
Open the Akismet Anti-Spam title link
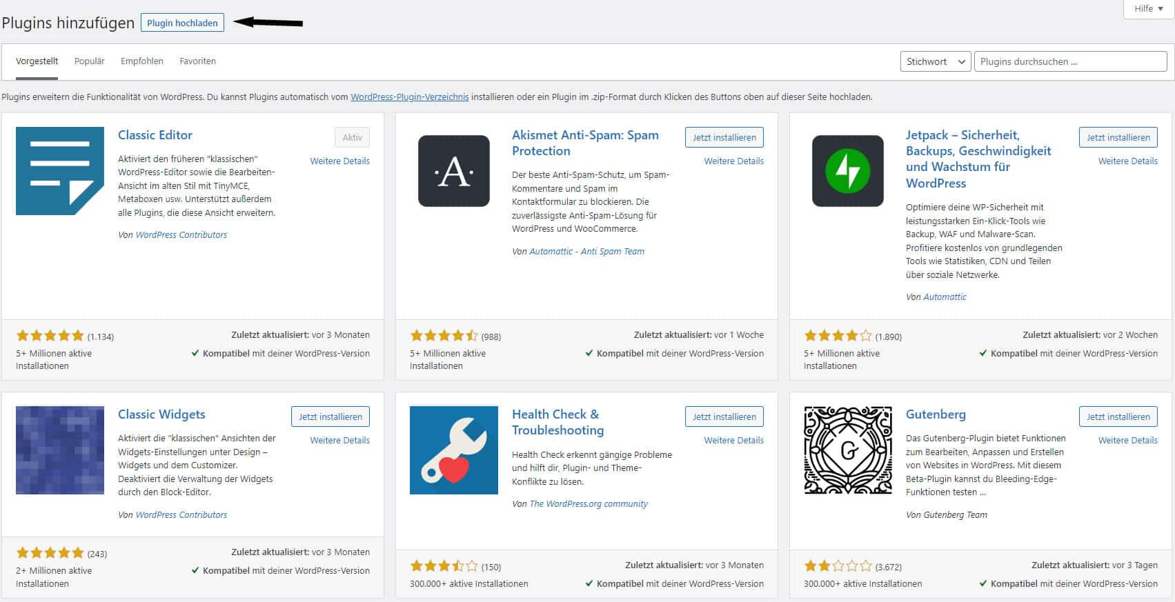tap(585, 143)
